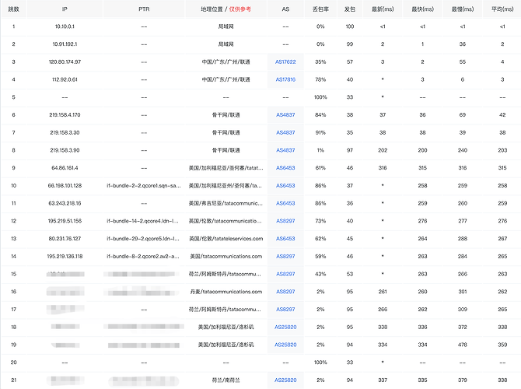
Task: Select the IP cell 219.158.3.90
Action: click(x=65, y=150)
